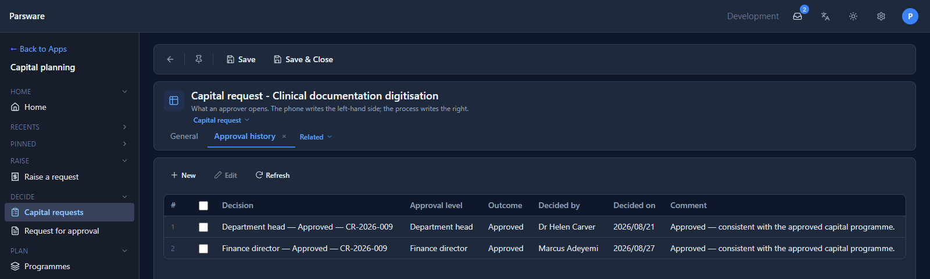Open the settings gear icon
This screenshot has height=279, width=930.
pyautogui.click(x=881, y=16)
